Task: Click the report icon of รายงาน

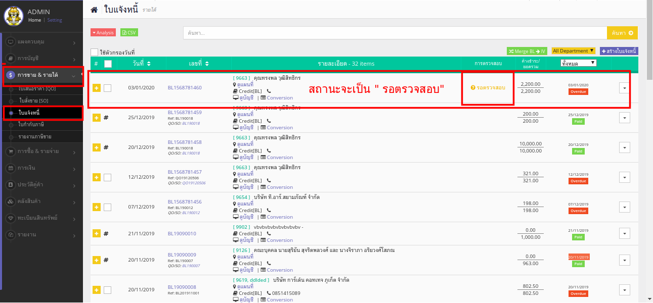Action: (x=11, y=234)
